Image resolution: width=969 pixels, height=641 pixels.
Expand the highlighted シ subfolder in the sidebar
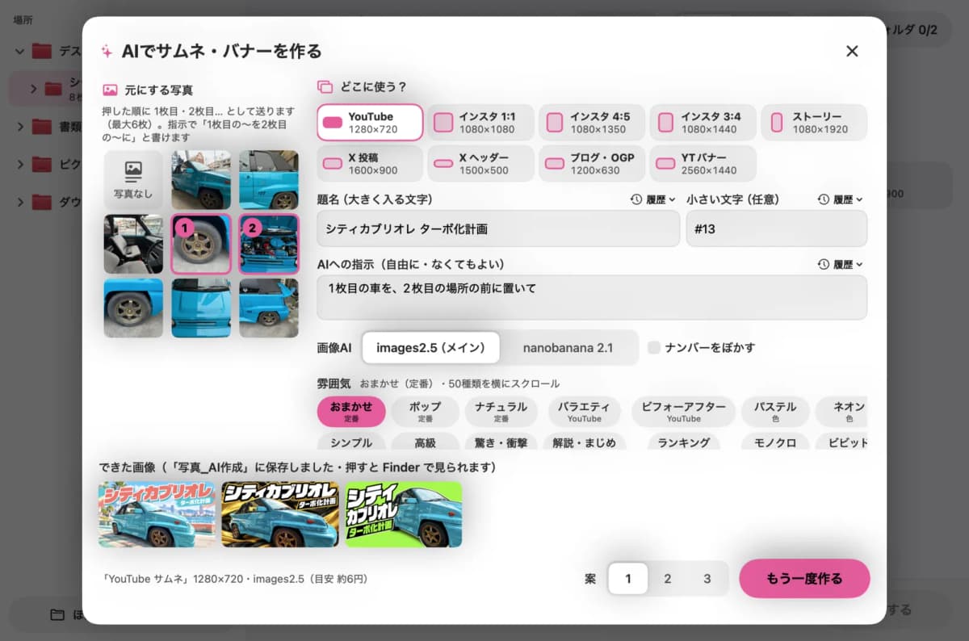[x=33, y=89]
